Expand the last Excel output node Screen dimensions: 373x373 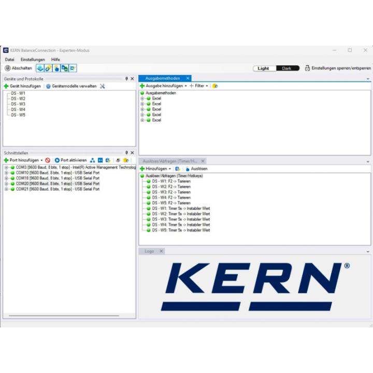pyautogui.click(x=142, y=120)
